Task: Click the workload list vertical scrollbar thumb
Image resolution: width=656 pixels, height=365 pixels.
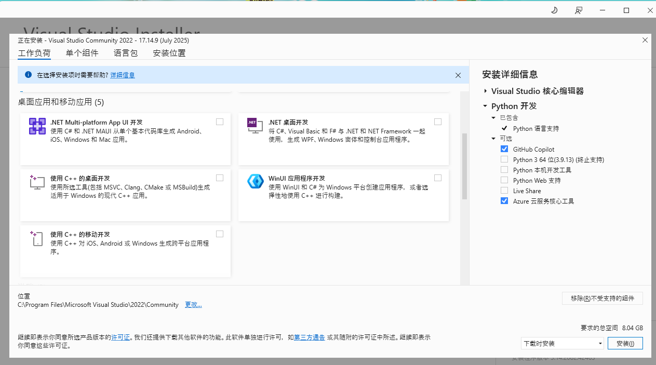Action: click(x=464, y=166)
